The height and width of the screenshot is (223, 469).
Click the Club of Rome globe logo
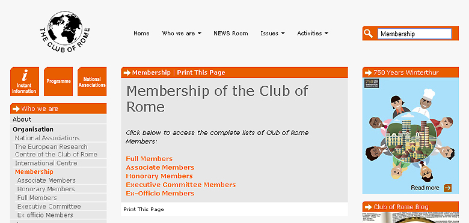tap(64, 32)
